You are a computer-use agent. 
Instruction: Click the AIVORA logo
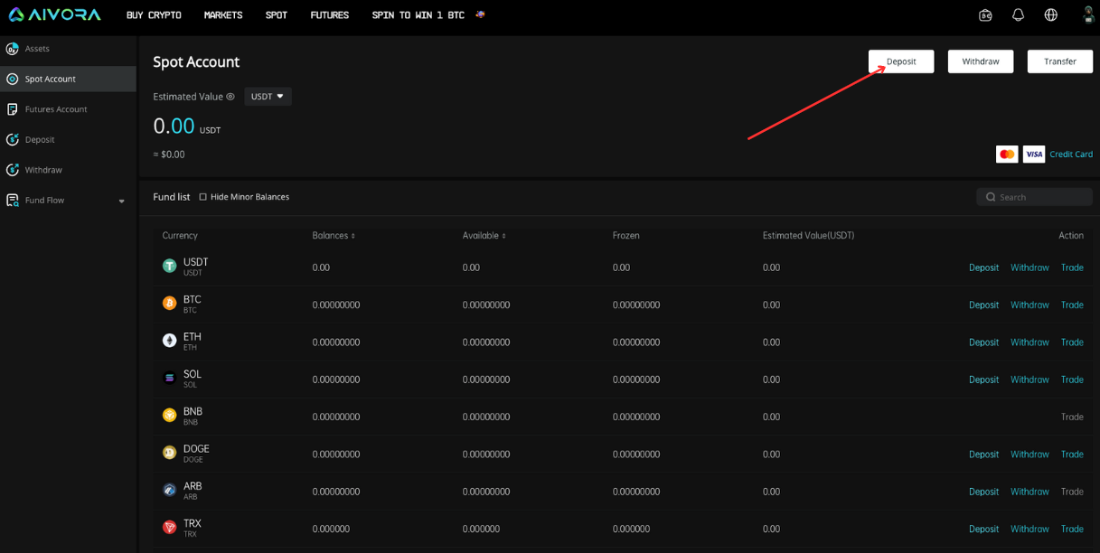click(55, 14)
